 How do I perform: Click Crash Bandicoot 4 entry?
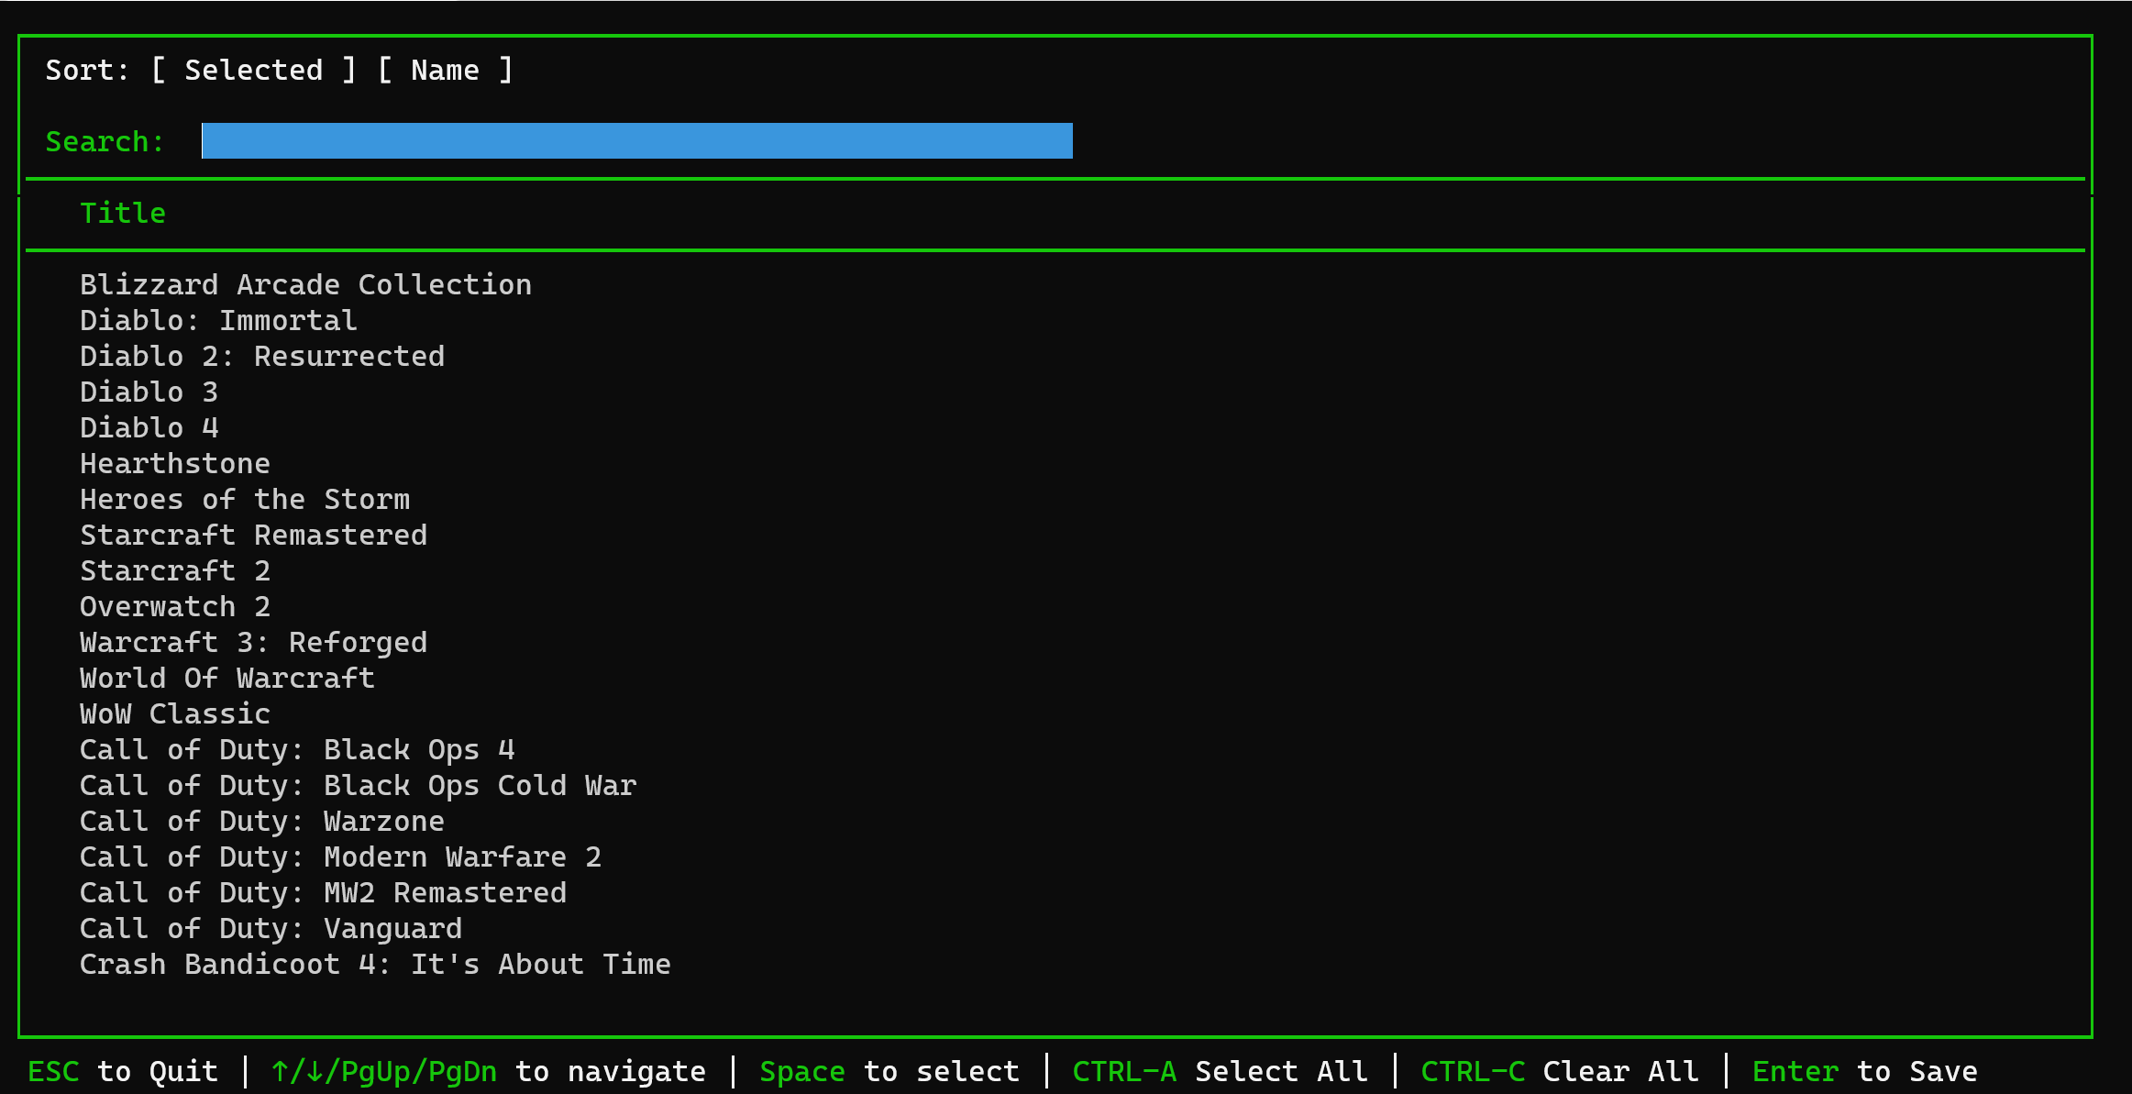tap(375, 965)
